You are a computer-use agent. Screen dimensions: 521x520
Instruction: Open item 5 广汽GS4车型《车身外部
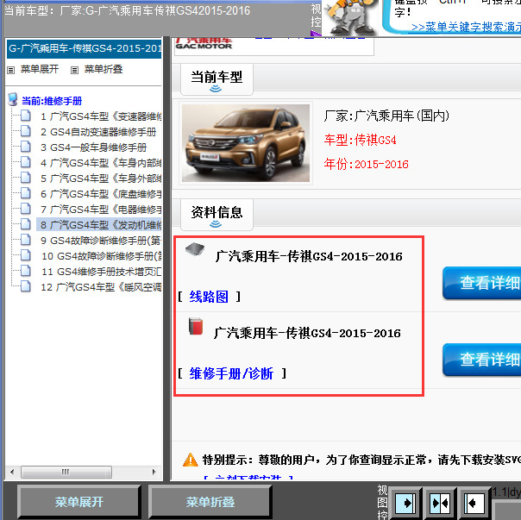tap(101, 179)
